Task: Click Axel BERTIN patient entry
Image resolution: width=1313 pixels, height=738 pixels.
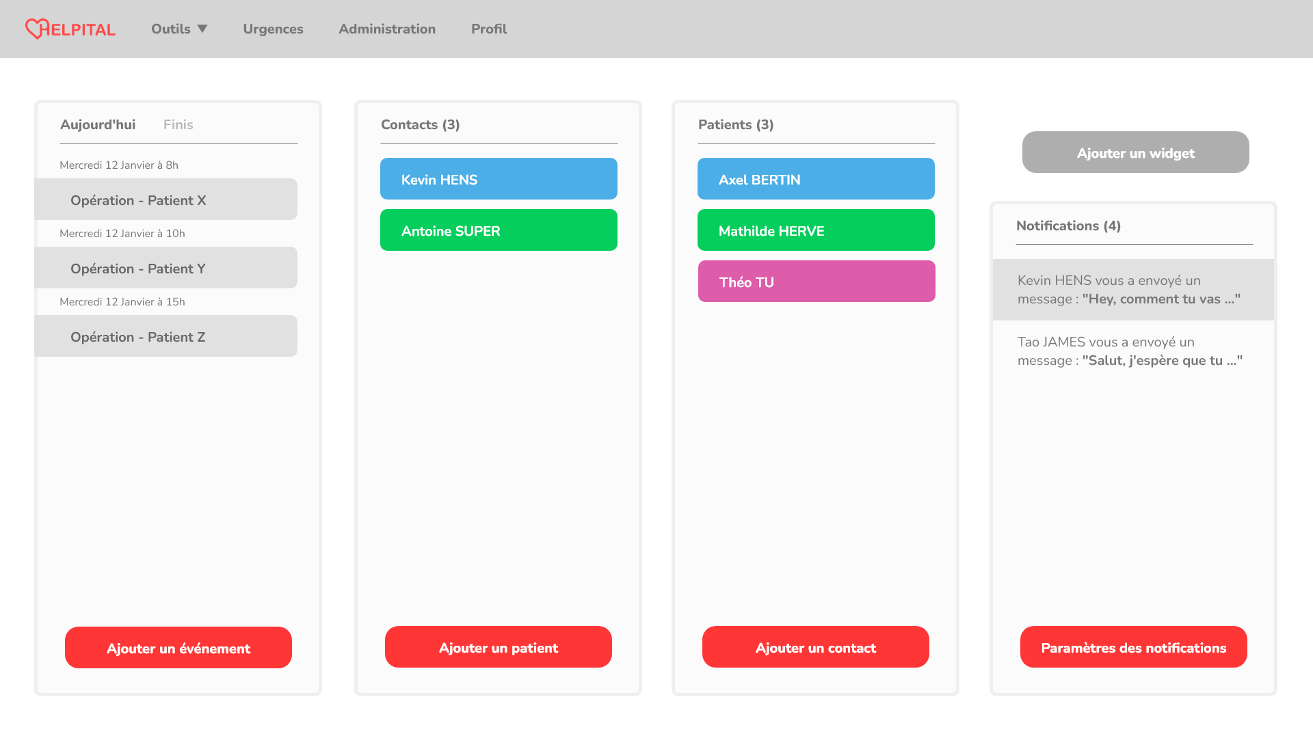Action: coord(816,179)
